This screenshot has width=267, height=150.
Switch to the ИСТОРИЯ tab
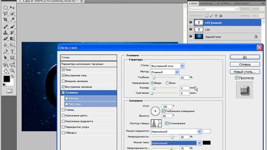[223, 3]
